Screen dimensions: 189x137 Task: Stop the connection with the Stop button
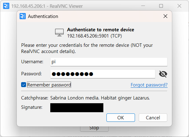94,128
